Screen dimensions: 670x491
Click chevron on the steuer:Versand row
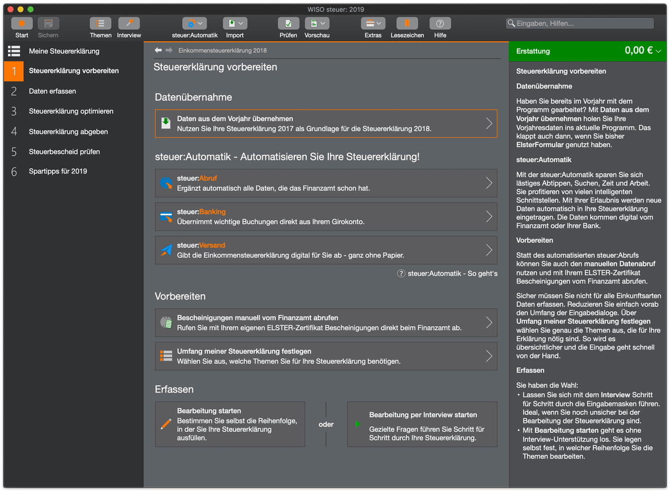pos(489,250)
